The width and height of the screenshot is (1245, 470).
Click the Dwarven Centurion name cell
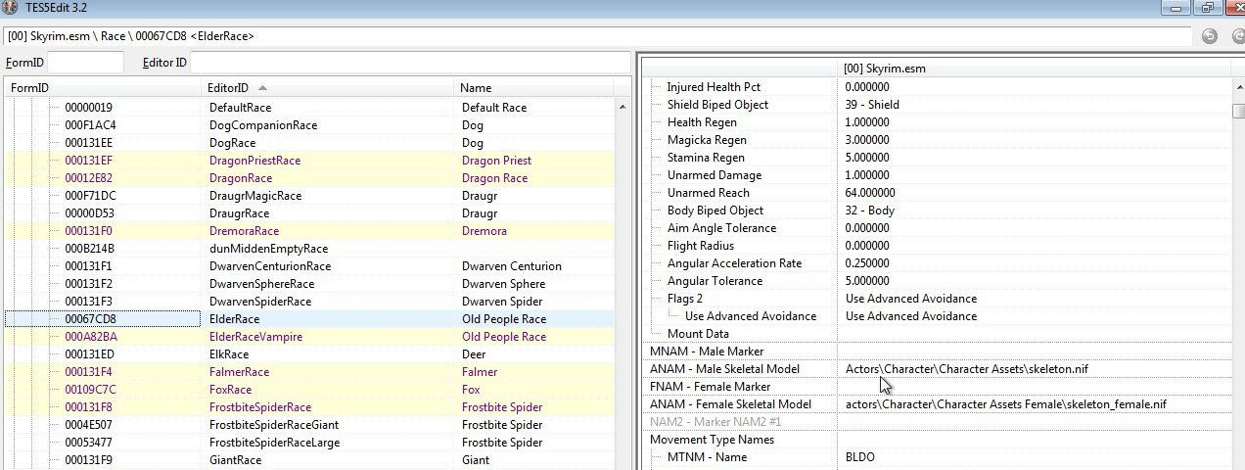click(x=512, y=266)
